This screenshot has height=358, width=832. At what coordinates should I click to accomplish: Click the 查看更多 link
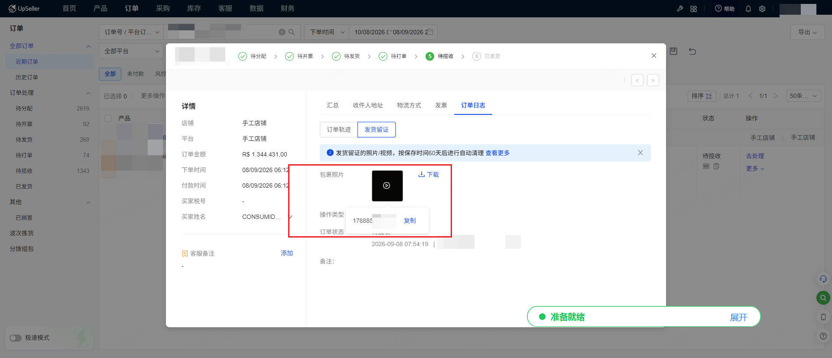tap(497, 153)
